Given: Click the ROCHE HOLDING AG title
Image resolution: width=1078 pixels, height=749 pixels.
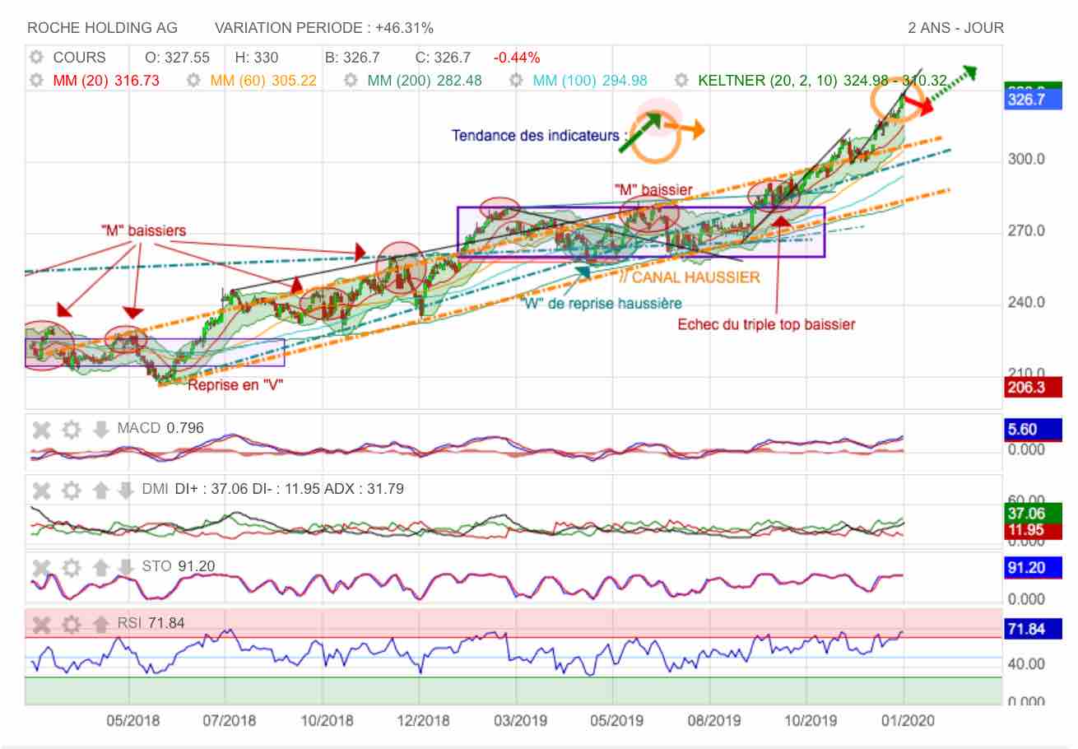Looking at the screenshot, I should click(x=102, y=28).
